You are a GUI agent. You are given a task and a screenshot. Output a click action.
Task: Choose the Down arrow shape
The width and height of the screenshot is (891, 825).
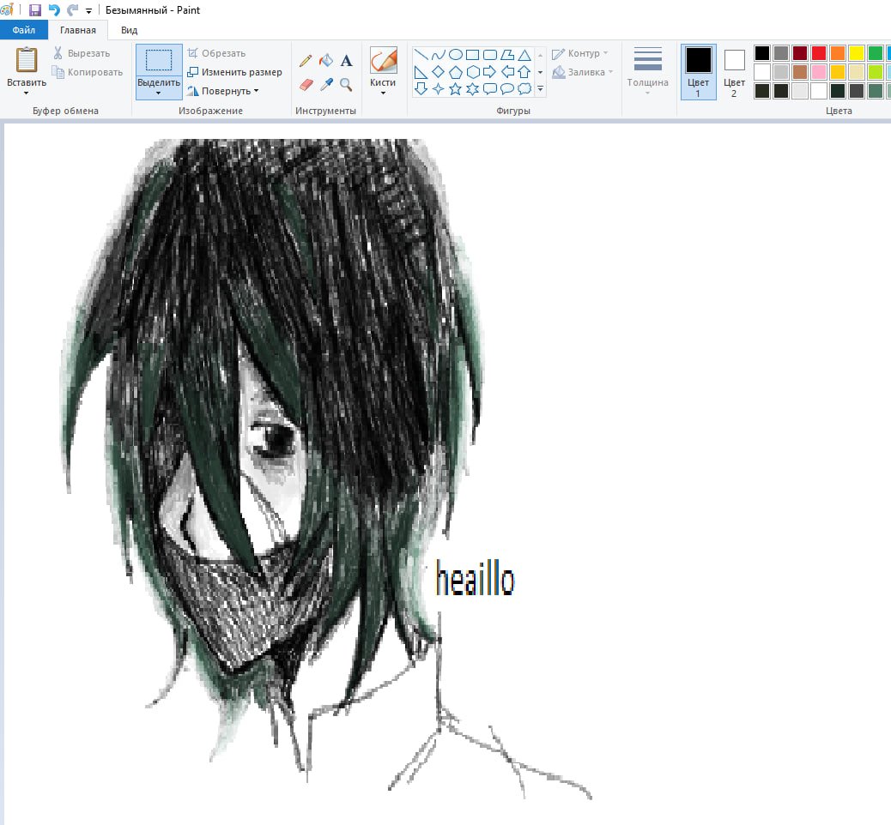[x=421, y=88]
